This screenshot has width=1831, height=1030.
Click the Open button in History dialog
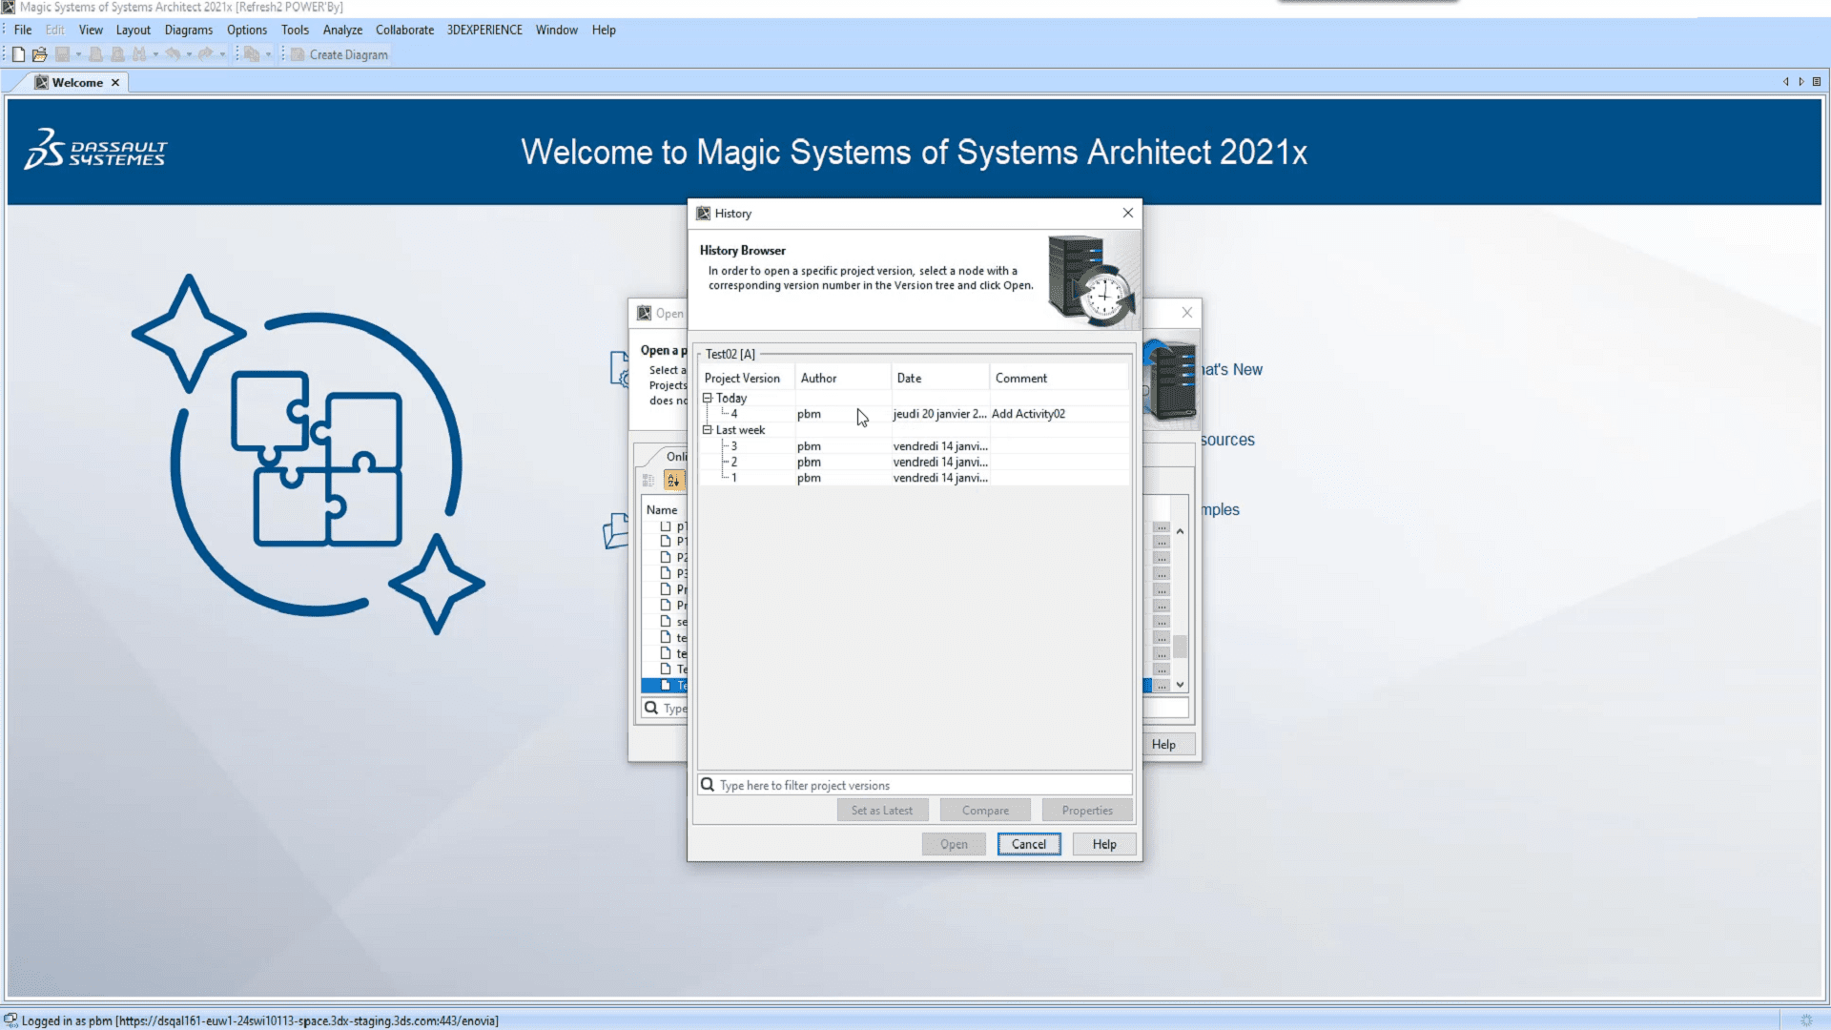click(954, 844)
